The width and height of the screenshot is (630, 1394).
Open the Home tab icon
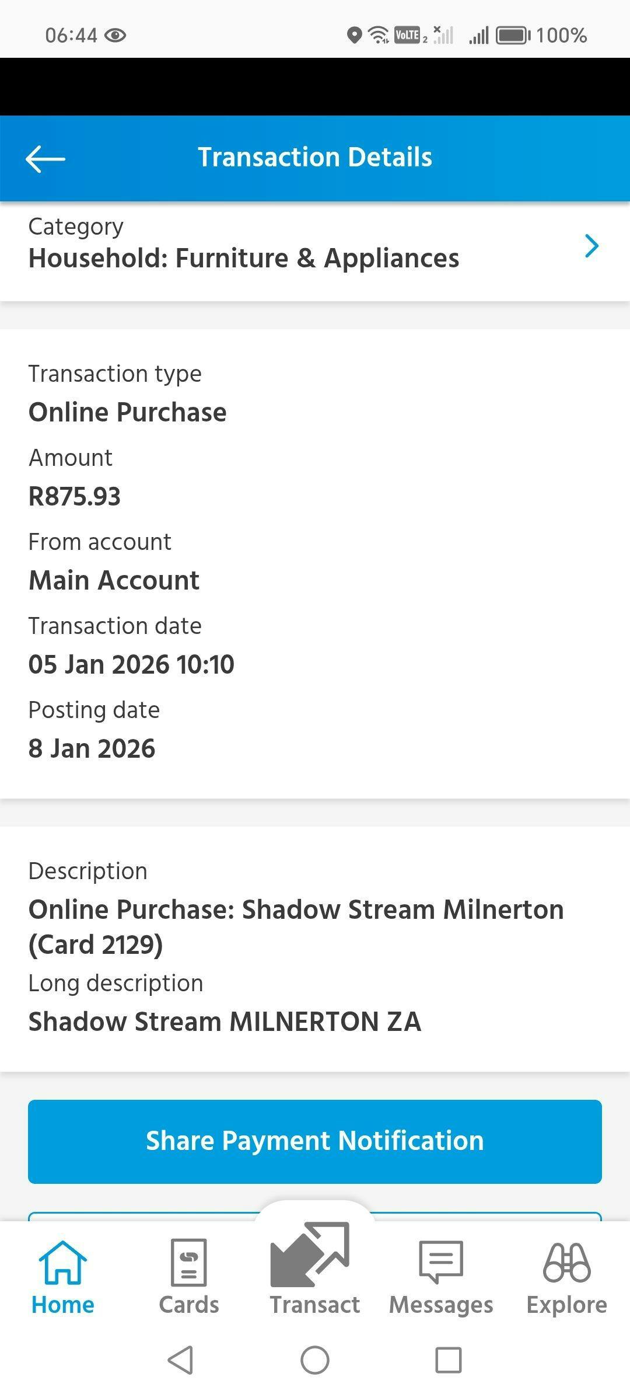point(62,1262)
